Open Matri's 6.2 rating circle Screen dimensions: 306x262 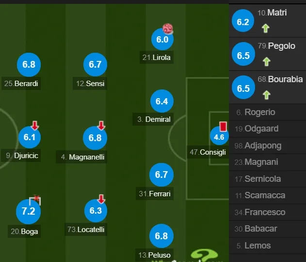click(x=243, y=21)
